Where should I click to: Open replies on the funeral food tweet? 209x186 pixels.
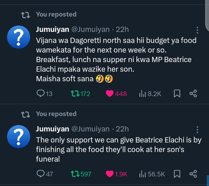point(41,174)
